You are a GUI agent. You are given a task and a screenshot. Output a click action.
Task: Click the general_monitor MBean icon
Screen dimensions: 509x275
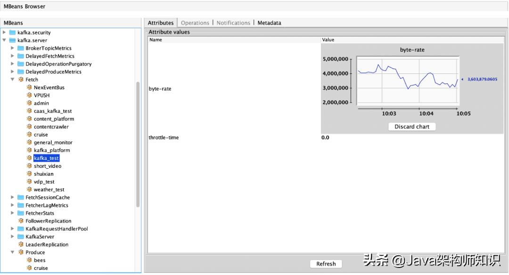(29, 142)
